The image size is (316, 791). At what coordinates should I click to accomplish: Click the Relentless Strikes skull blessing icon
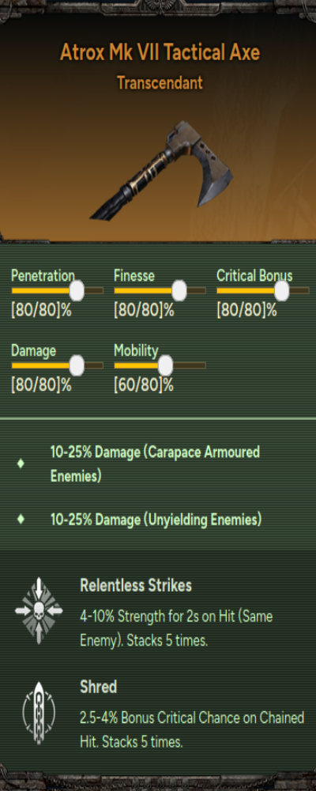[x=39, y=611]
